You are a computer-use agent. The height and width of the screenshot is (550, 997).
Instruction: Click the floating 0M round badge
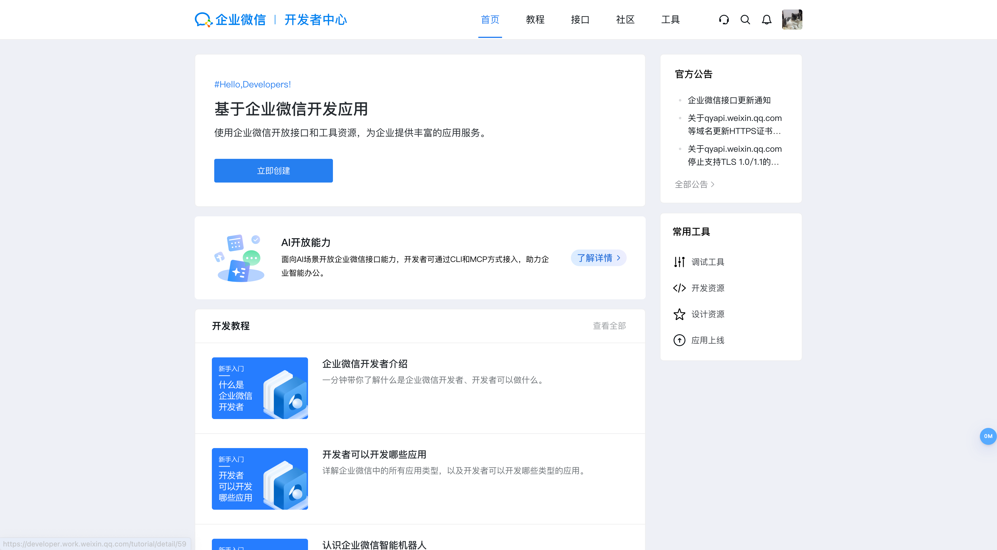point(988,437)
